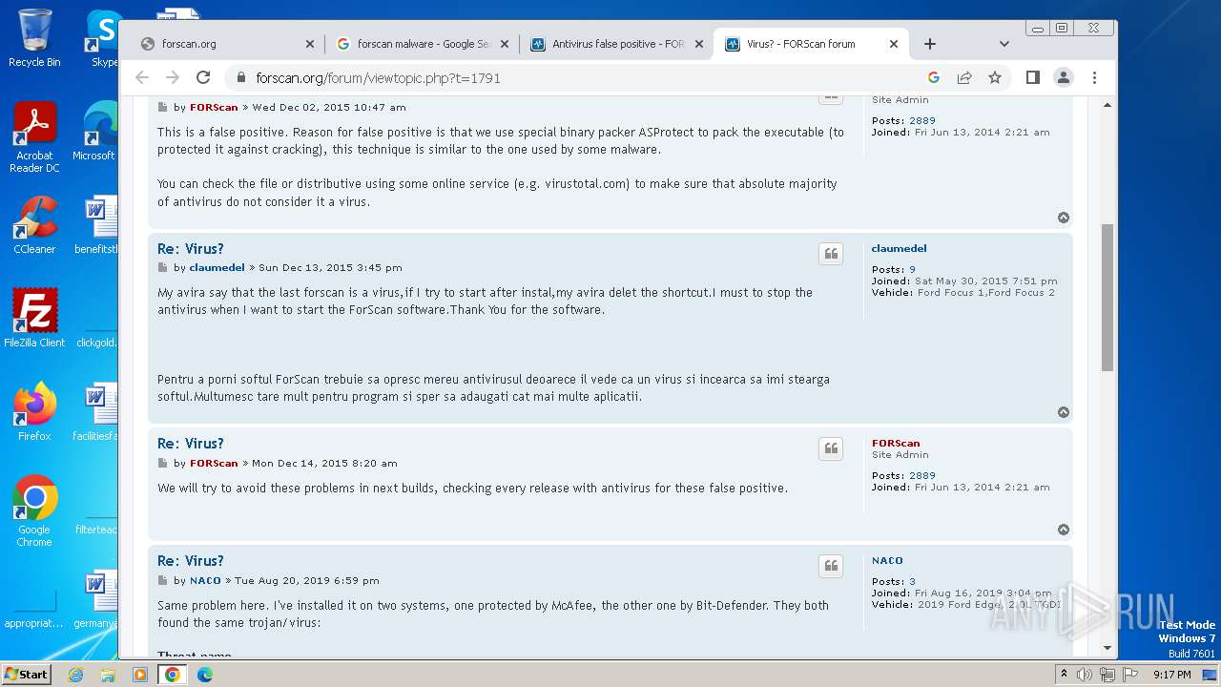Open a new browser tab

(930, 44)
